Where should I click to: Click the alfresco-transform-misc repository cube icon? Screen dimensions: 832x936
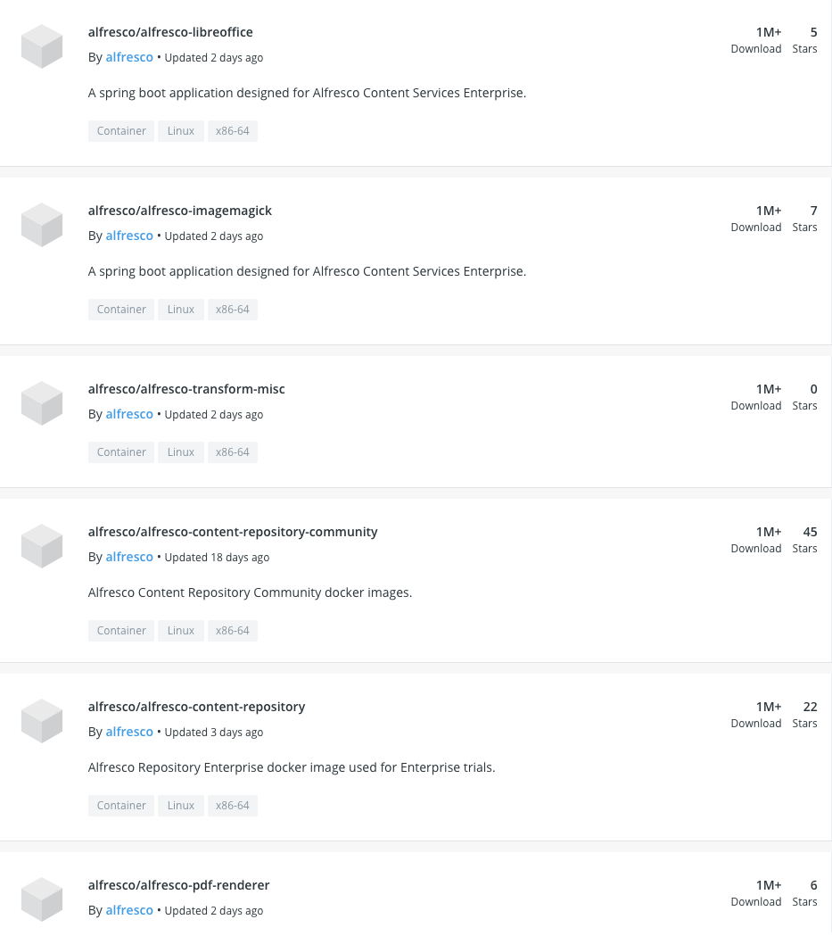[x=41, y=402]
